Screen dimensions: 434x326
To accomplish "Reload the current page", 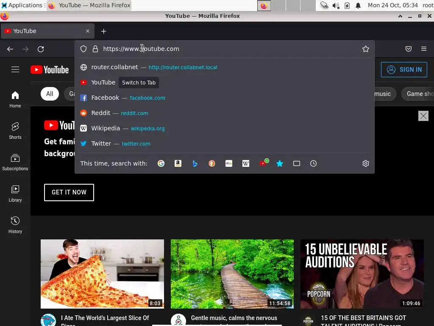I will point(41,49).
